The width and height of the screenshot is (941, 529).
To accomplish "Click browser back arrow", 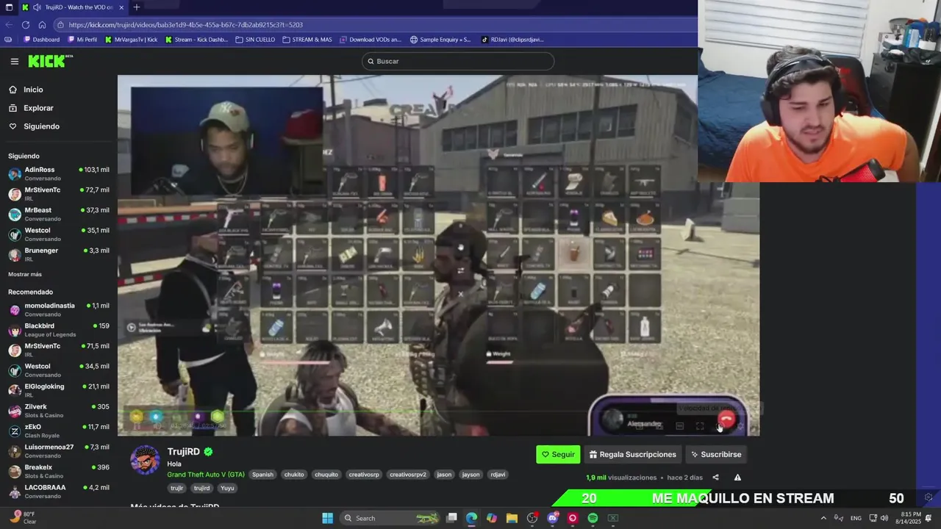I will [x=9, y=24].
